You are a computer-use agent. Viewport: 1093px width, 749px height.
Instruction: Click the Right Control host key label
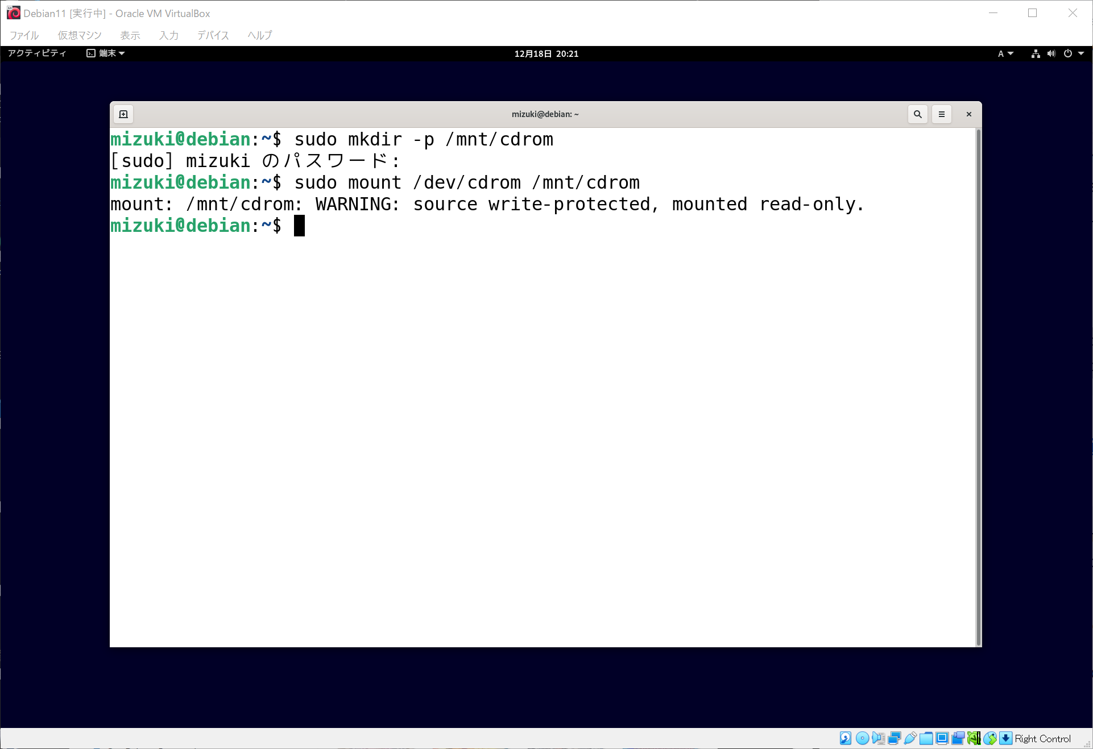click(x=1042, y=739)
